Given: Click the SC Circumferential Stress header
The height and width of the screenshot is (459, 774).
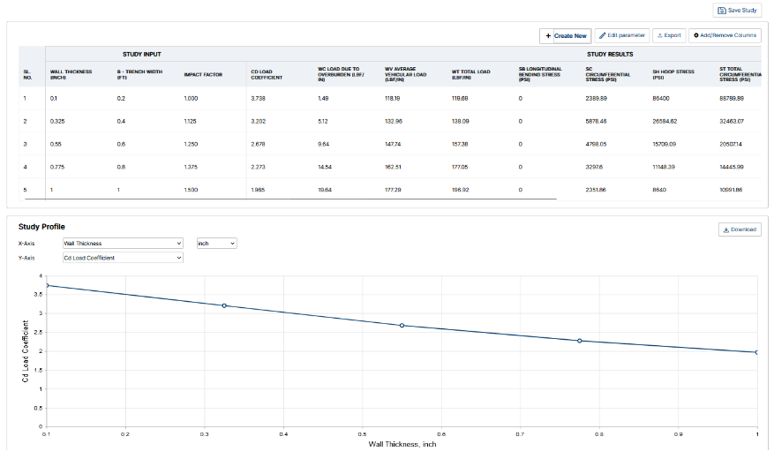Looking at the screenshot, I should [x=608, y=74].
